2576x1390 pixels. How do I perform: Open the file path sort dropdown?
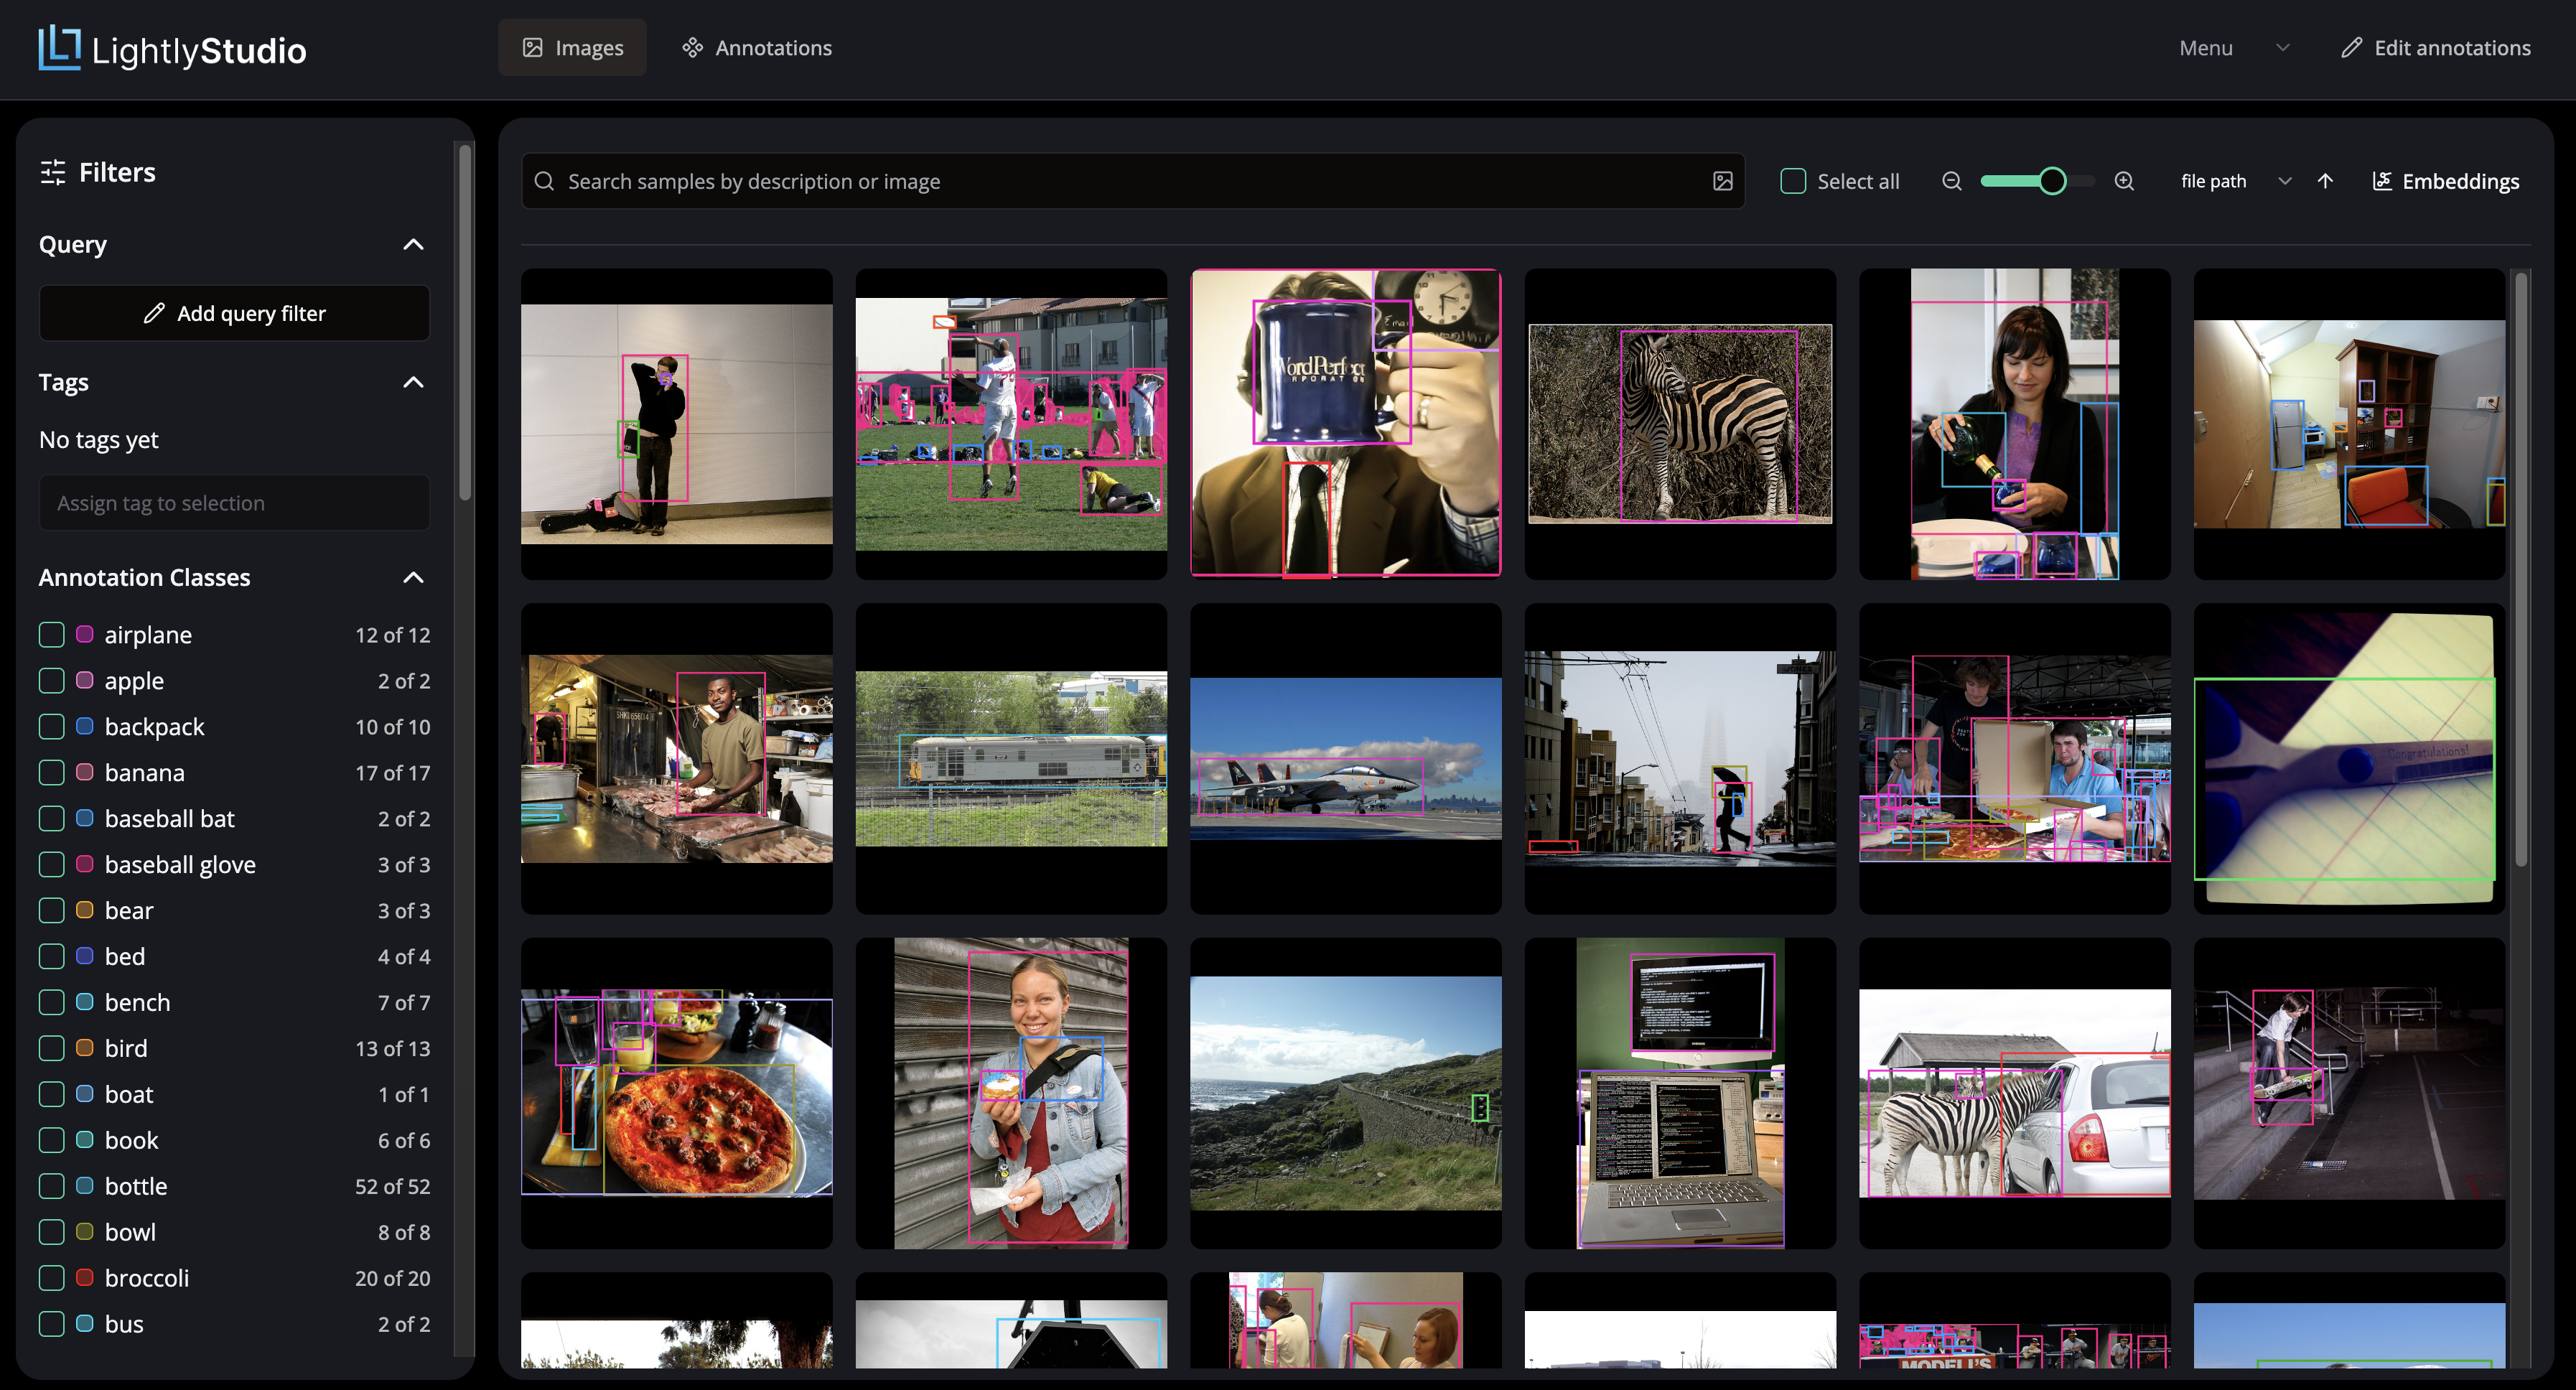point(2236,181)
